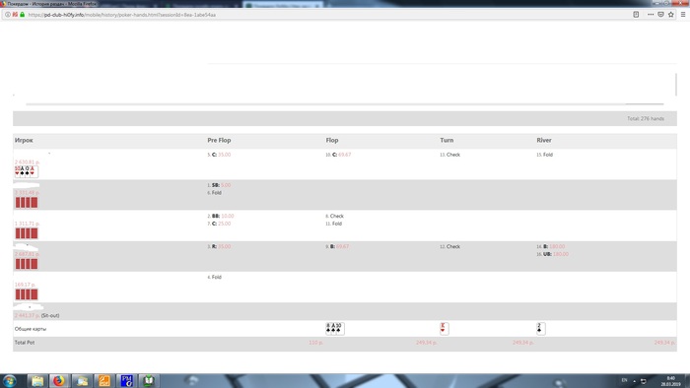
Task: Click the 'Turn' column header
Action: point(447,140)
